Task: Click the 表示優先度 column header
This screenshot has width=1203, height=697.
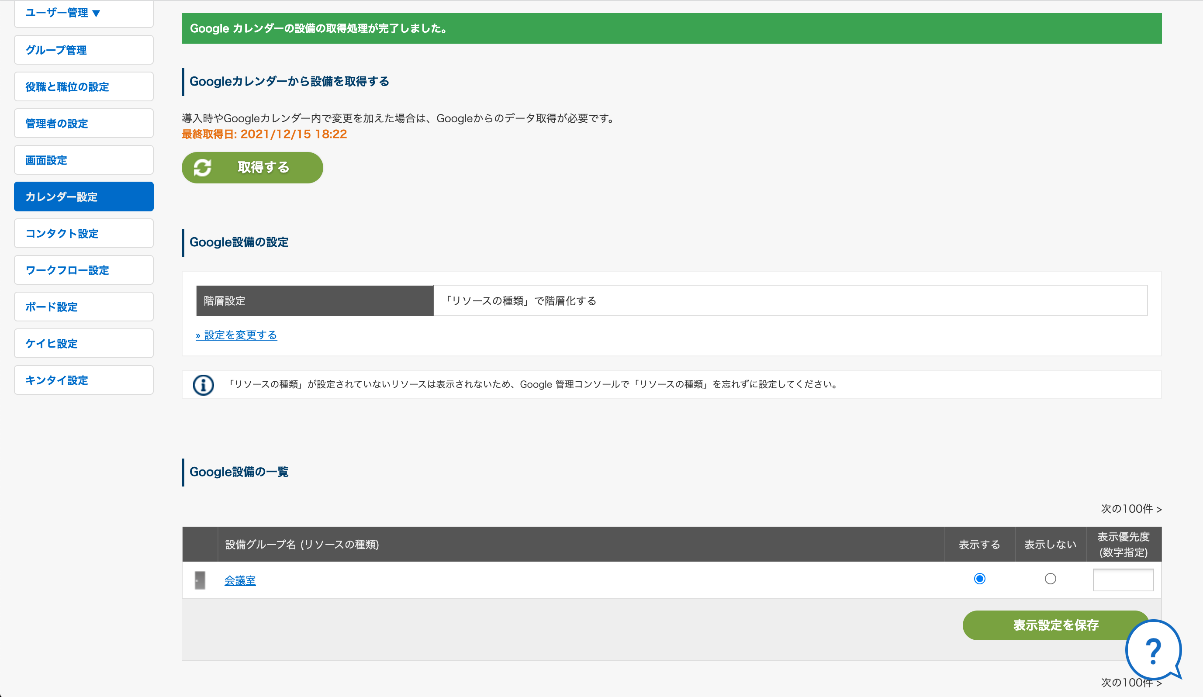Action: pyautogui.click(x=1124, y=544)
